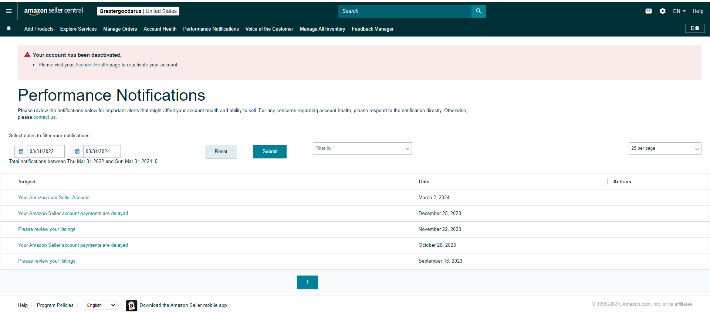710x315 pixels.
Task: Select the date 'October 28, 2023'
Action: (x=437, y=245)
